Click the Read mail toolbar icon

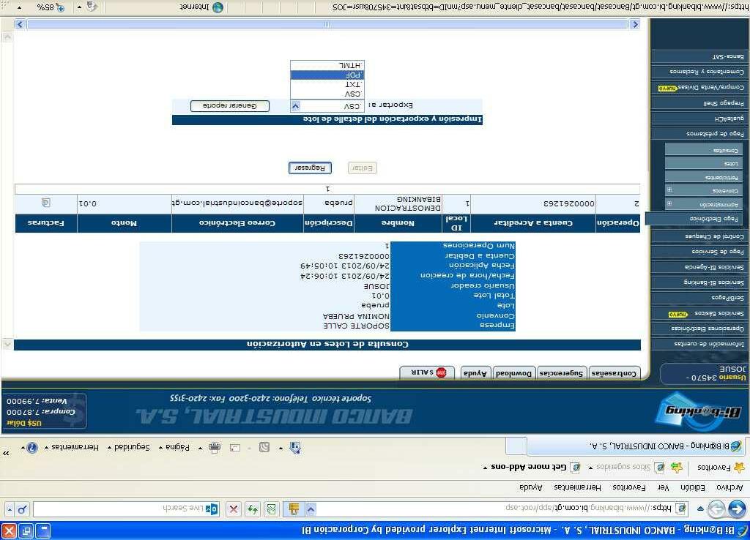[x=235, y=448]
